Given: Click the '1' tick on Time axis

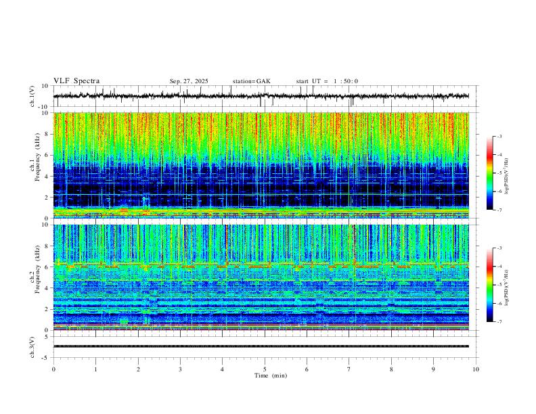Looking at the screenshot, I should [95, 369].
